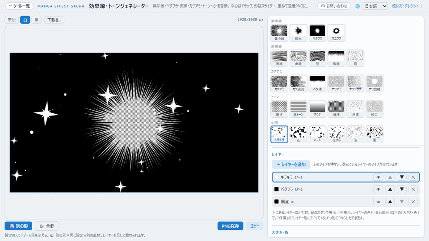Add a layer with レイヤーを追加
The height and width of the screenshot is (241, 429).
[x=291, y=164]
